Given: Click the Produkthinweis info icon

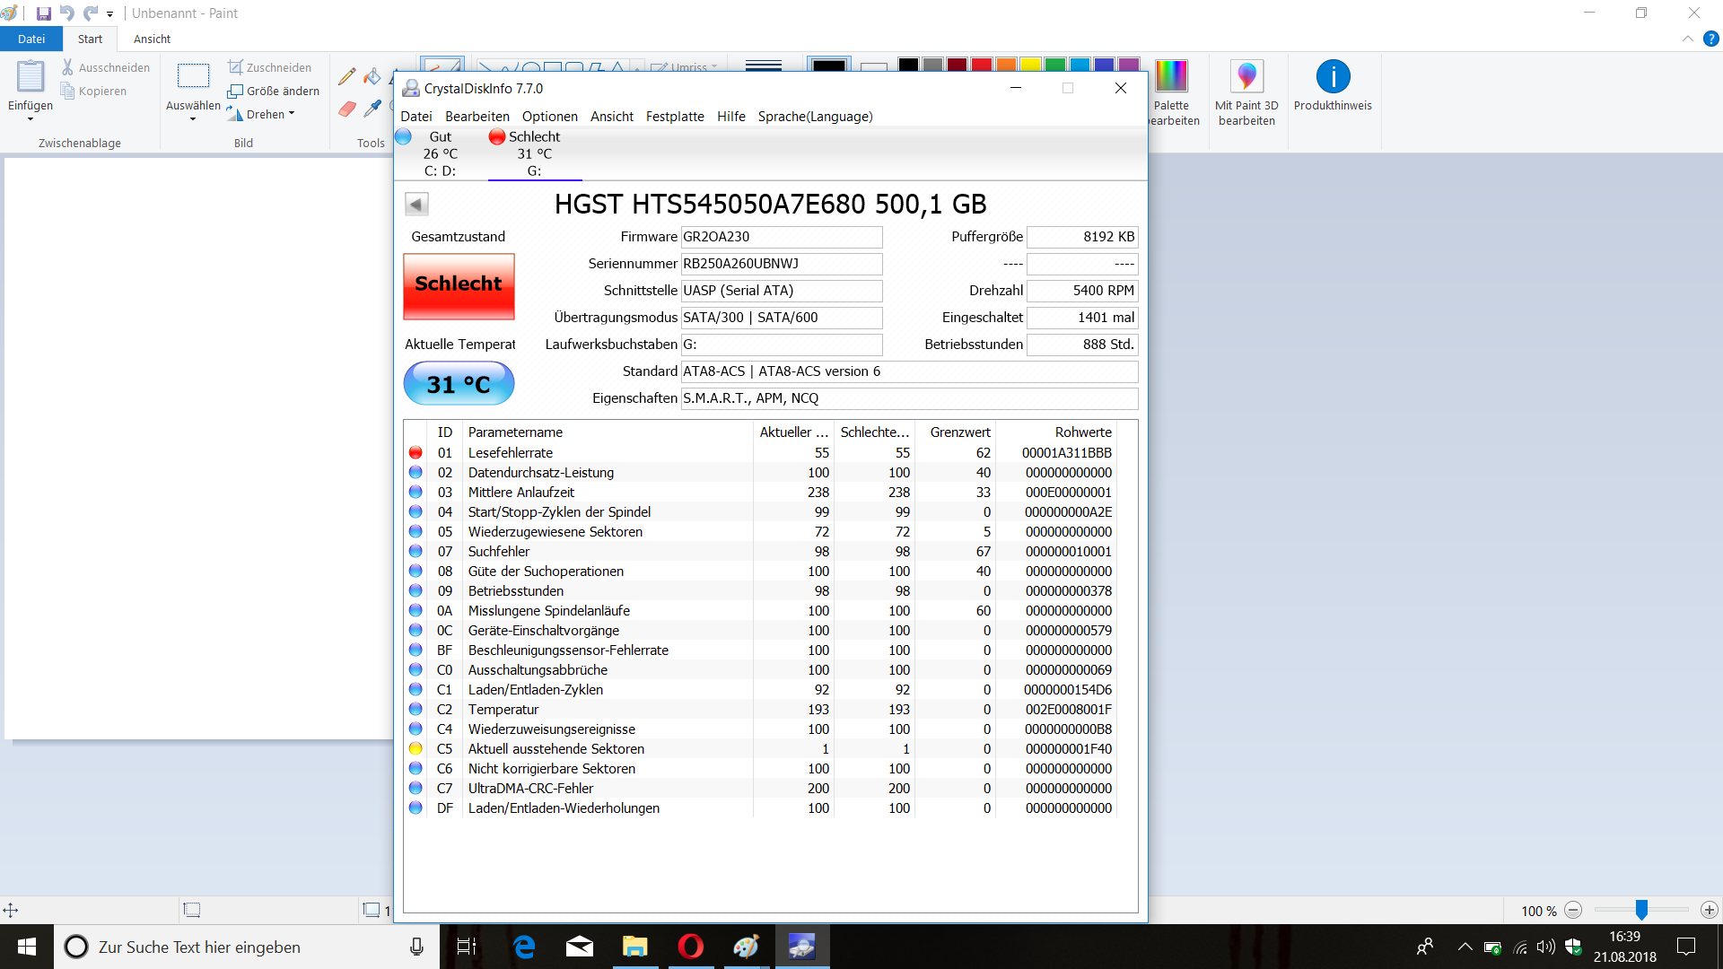Looking at the screenshot, I should tap(1333, 78).
